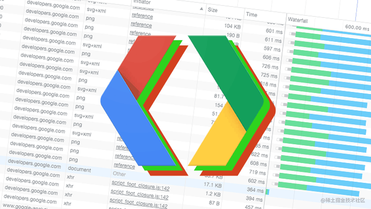Screen dimensions: 371x209
Task: Select the 601 ms time cell
Action: point(274,31)
